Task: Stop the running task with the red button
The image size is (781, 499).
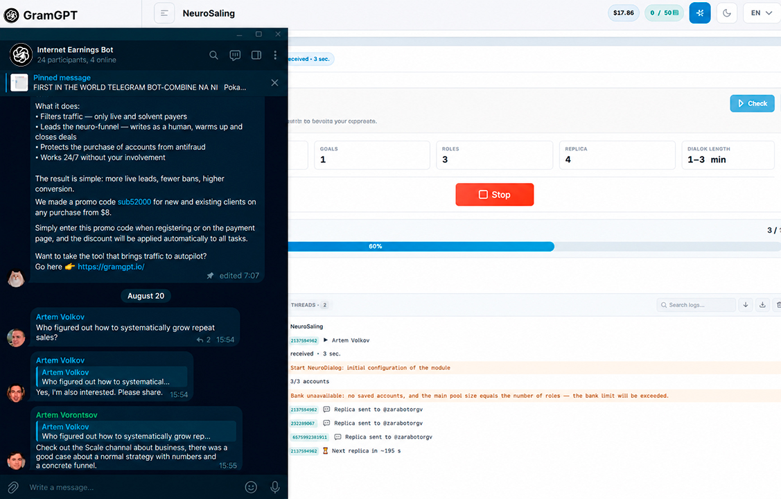Action: [x=495, y=195]
